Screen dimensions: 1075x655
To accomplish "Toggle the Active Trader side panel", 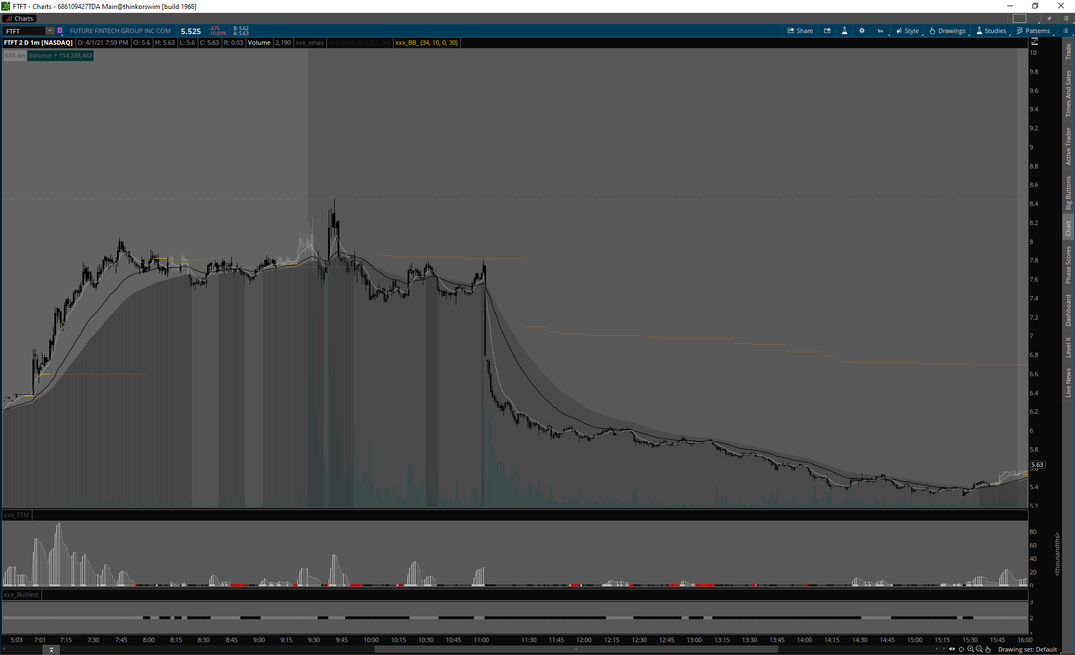I will [1068, 146].
